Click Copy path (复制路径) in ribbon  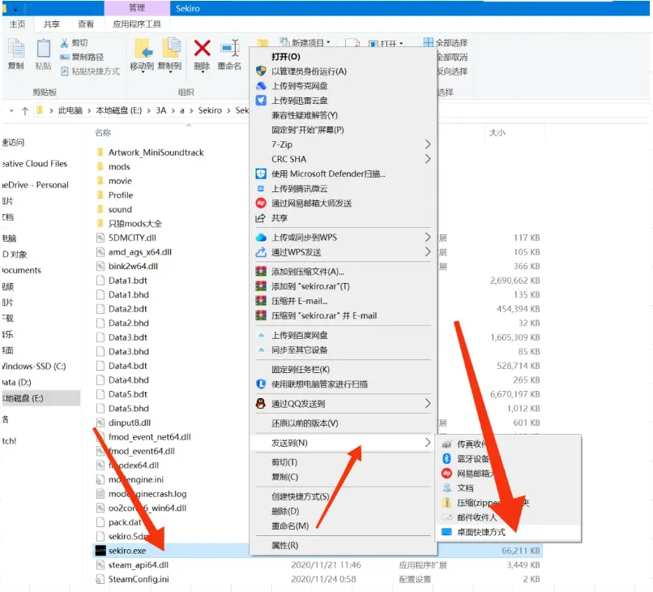82,57
